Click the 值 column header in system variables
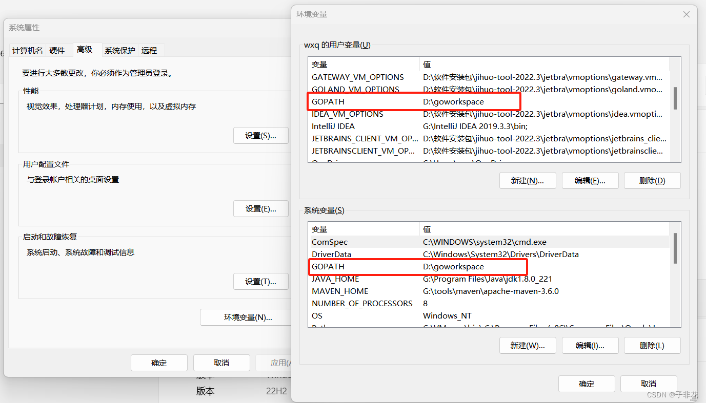This screenshot has height=403, width=706. coord(544,229)
